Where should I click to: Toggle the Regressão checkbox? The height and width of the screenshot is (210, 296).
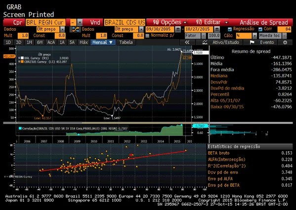point(230,29)
